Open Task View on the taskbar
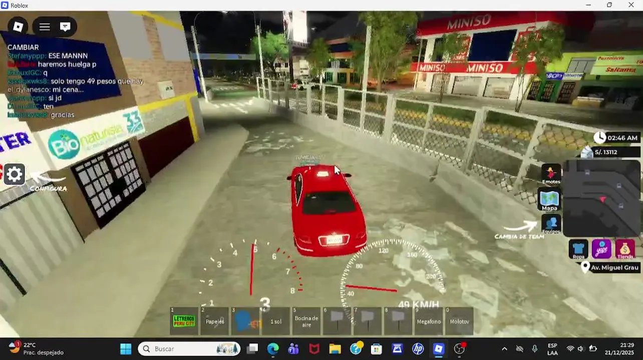Screen dimensions: 643x360 pyautogui.click(x=252, y=348)
